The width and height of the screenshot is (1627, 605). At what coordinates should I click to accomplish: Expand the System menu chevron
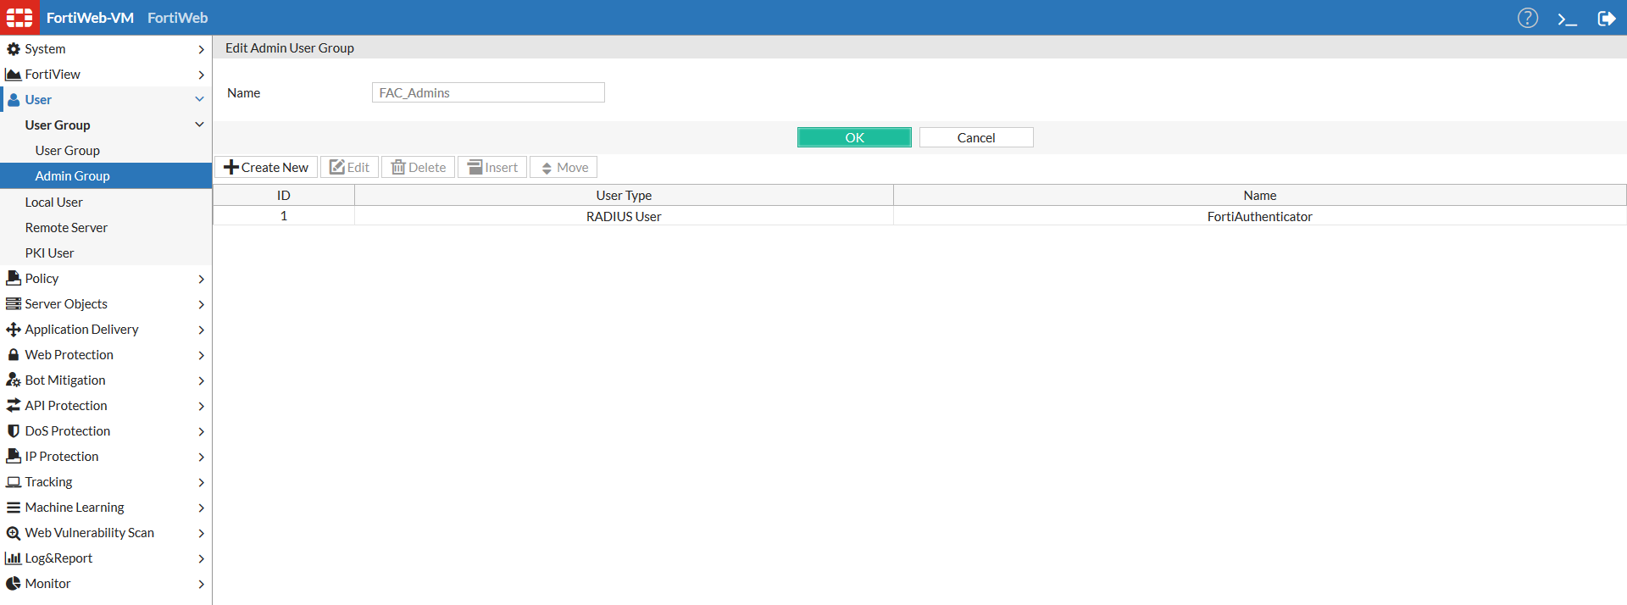coord(201,49)
